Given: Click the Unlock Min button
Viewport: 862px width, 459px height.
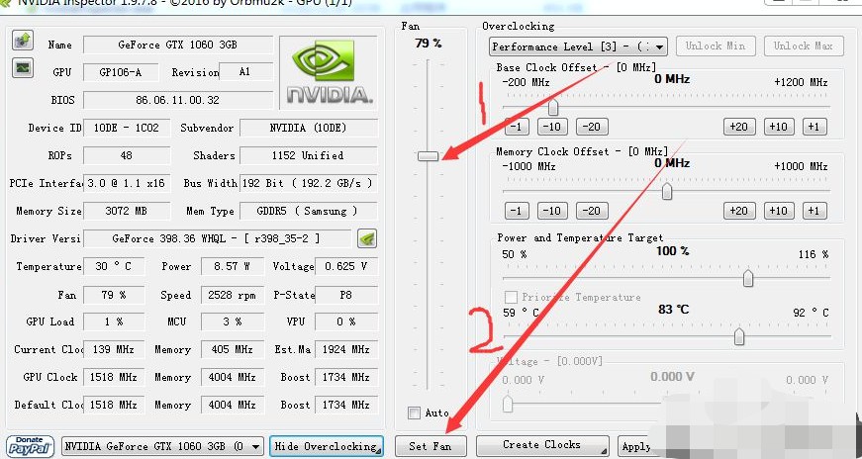Looking at the screenshot, I should coord(717,46).
